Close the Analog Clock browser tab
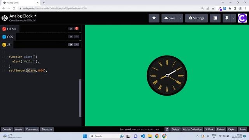The height and width of the screenshot is (140, 249). [x=38, y=3]
